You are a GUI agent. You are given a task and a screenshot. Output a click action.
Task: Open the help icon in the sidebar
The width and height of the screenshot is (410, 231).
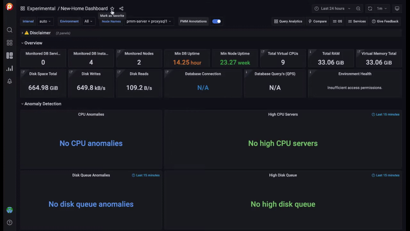pos(9,222)
